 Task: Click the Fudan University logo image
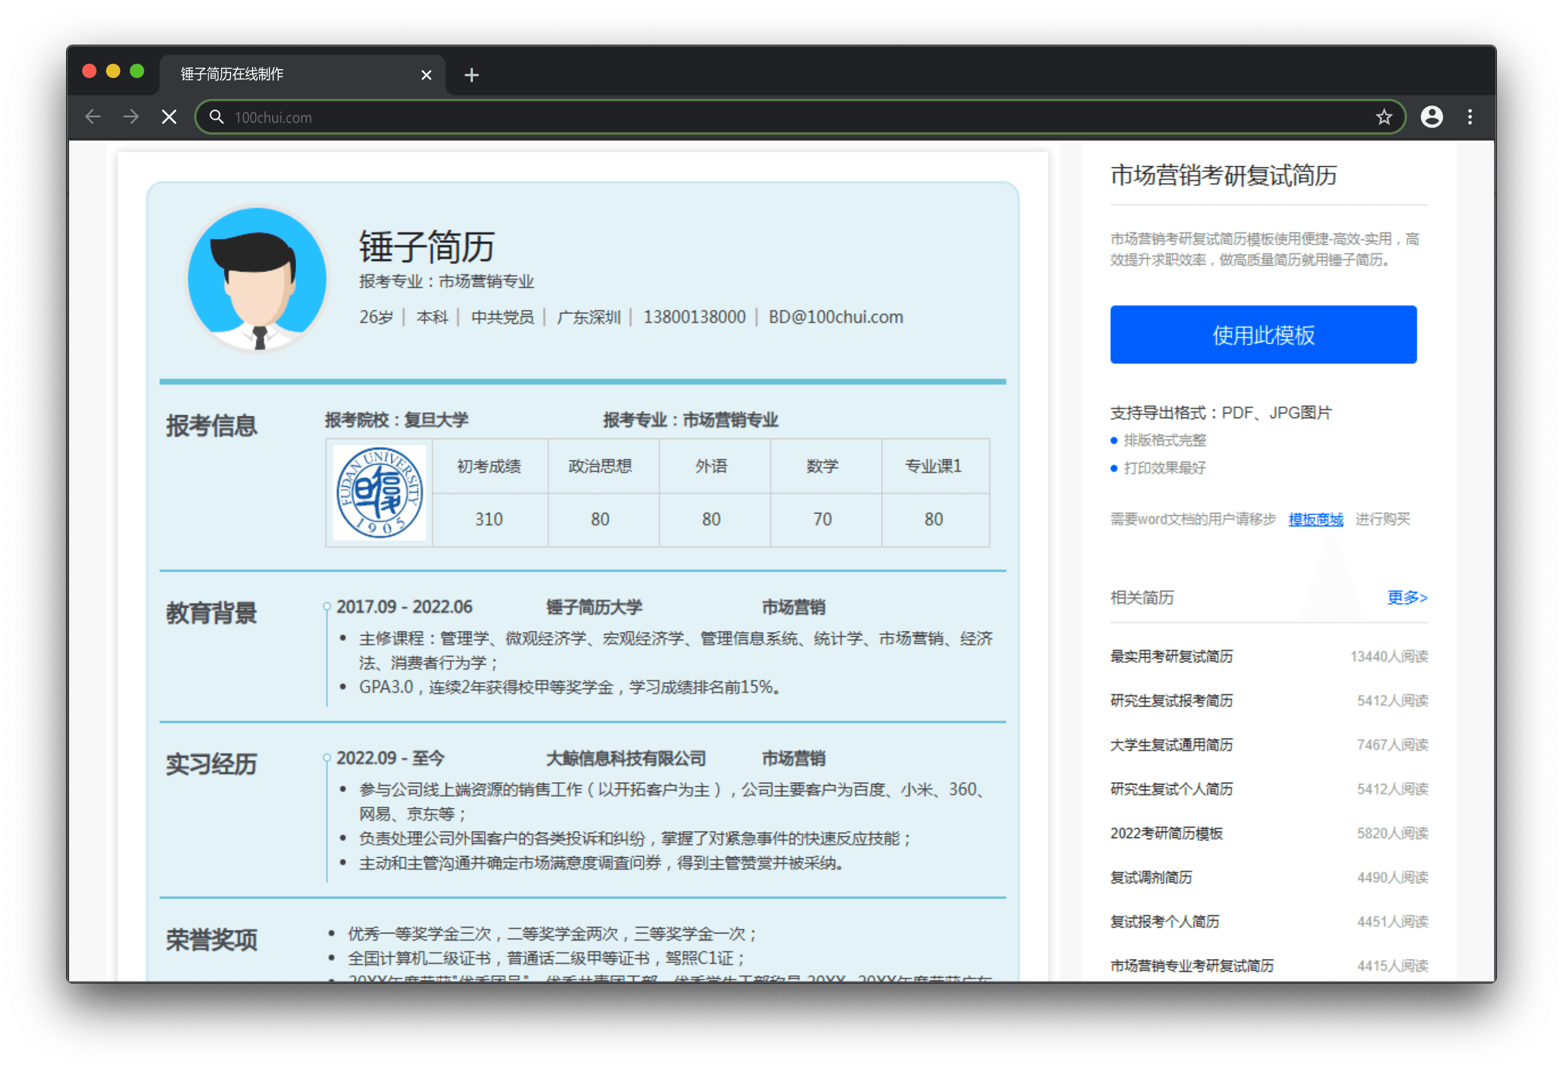pyautogui.click(x=380, y=493)
